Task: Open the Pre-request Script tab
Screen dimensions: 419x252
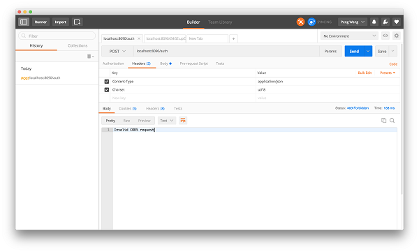Action: click(x=193, y=64)
